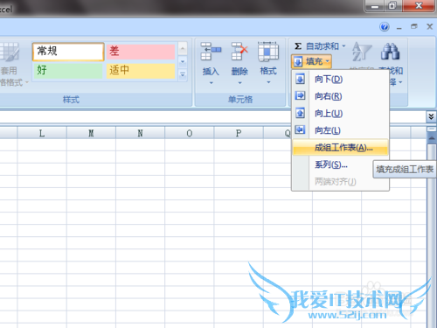Expand the formula bar
This screenshot has width=437, height=328.
tap(431, 116)
